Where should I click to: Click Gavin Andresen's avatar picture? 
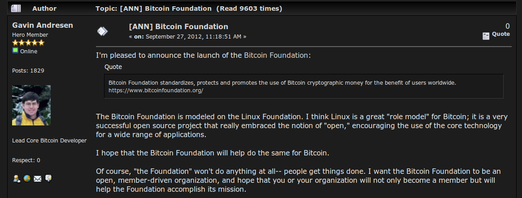tap(31, 105)
